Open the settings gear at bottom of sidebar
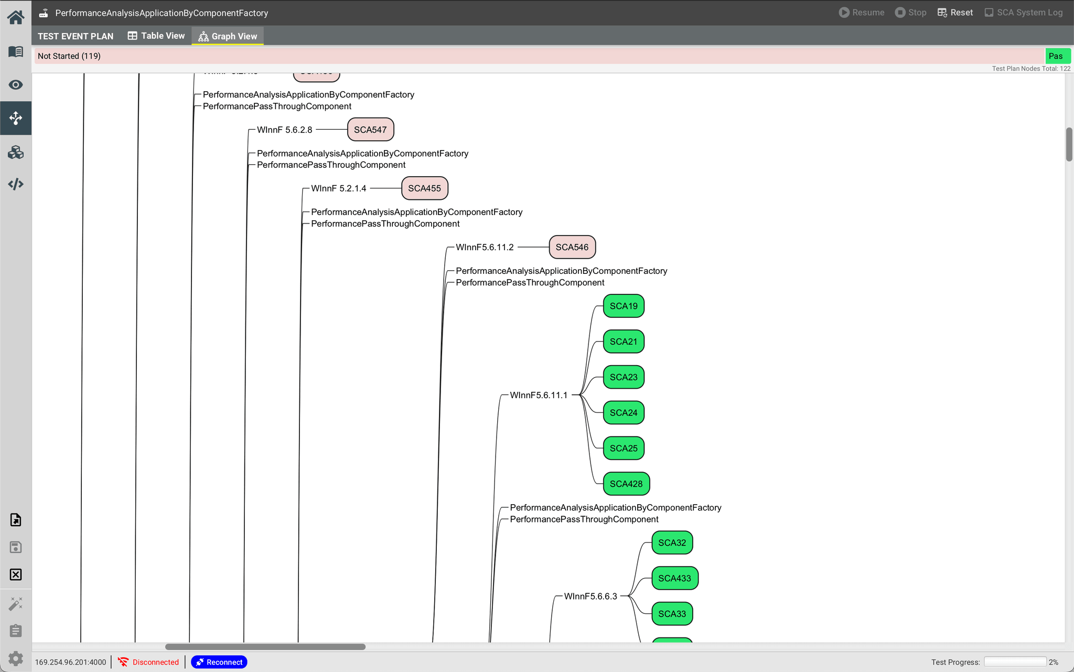The height and width of the screenshot is (672, 1074). click(16, 658)
